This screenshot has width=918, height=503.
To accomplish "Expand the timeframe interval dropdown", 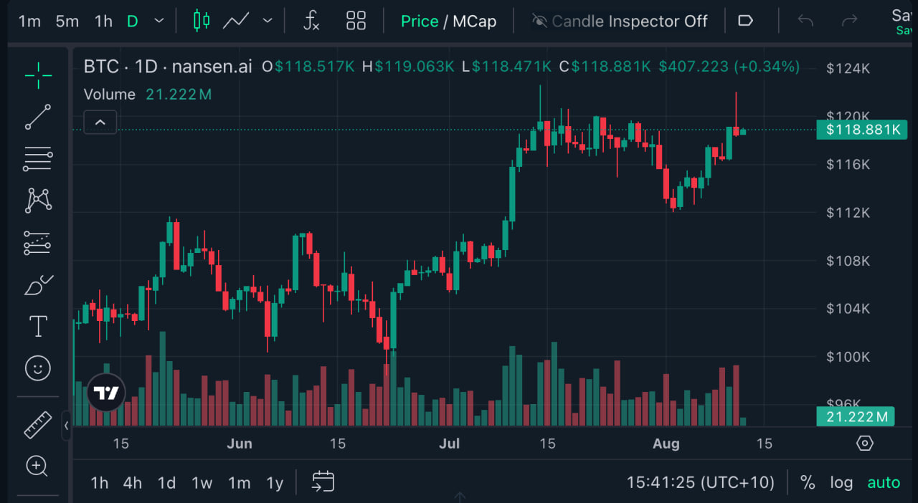I will (x=159, y=21).
